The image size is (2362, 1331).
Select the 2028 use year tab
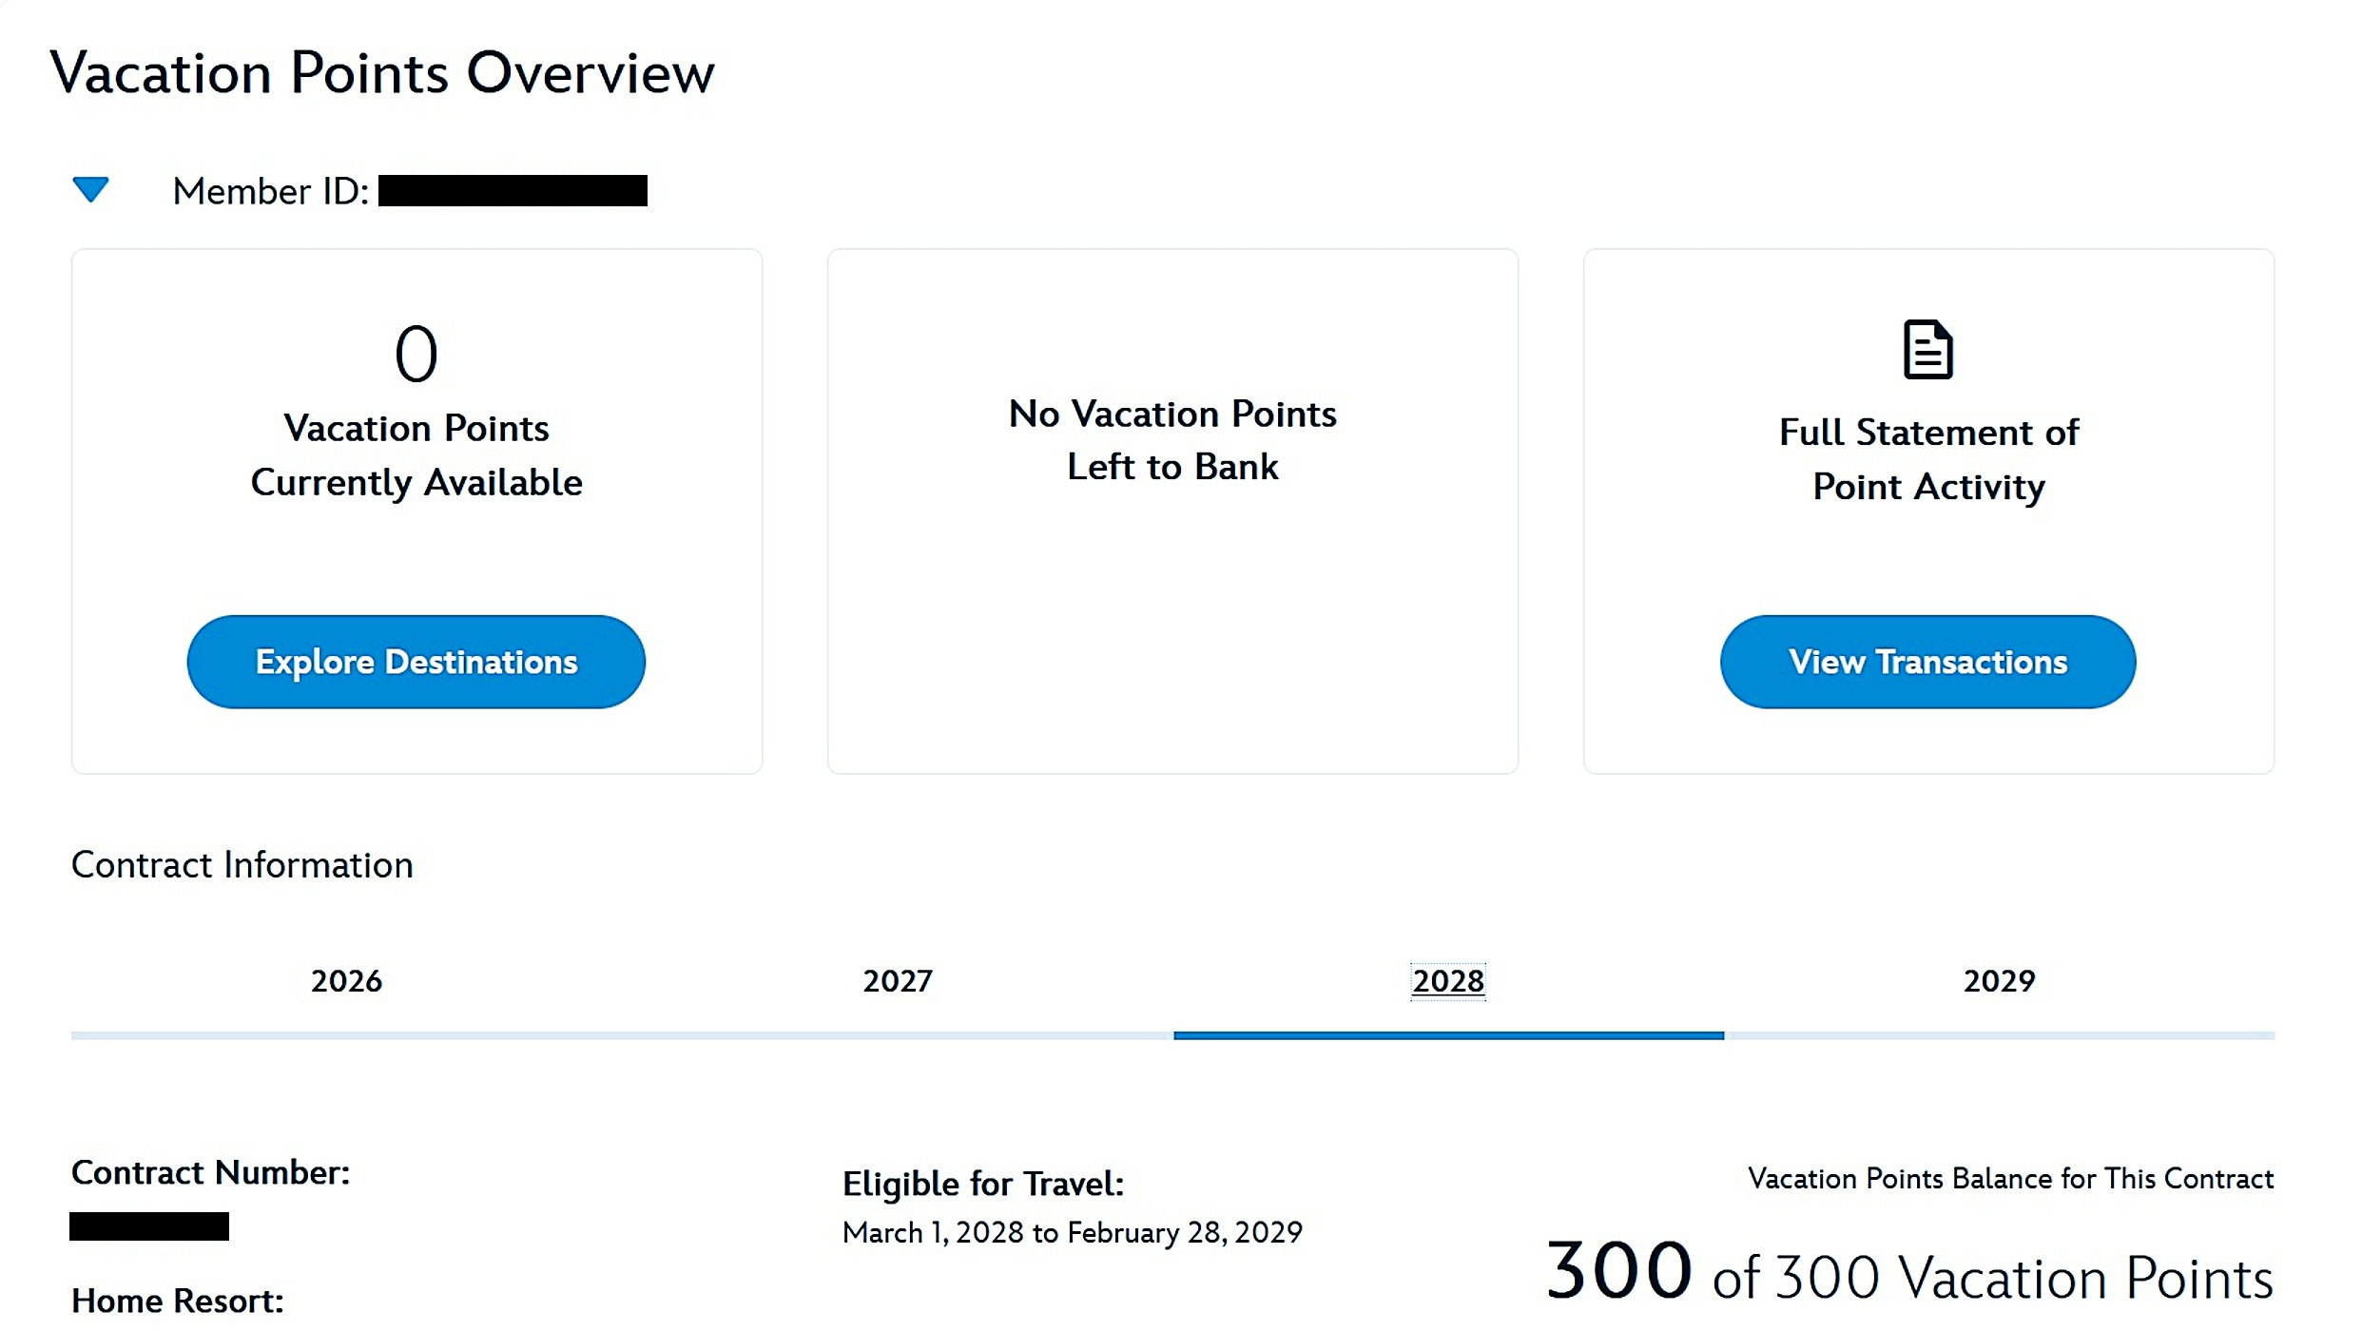coord(1448,980)
